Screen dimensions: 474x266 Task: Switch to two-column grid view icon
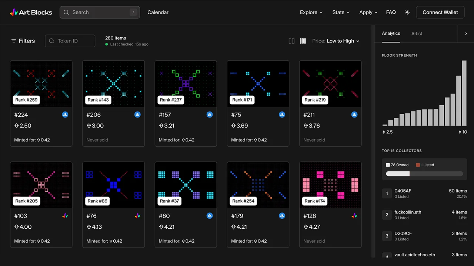[x=292, y=41]
